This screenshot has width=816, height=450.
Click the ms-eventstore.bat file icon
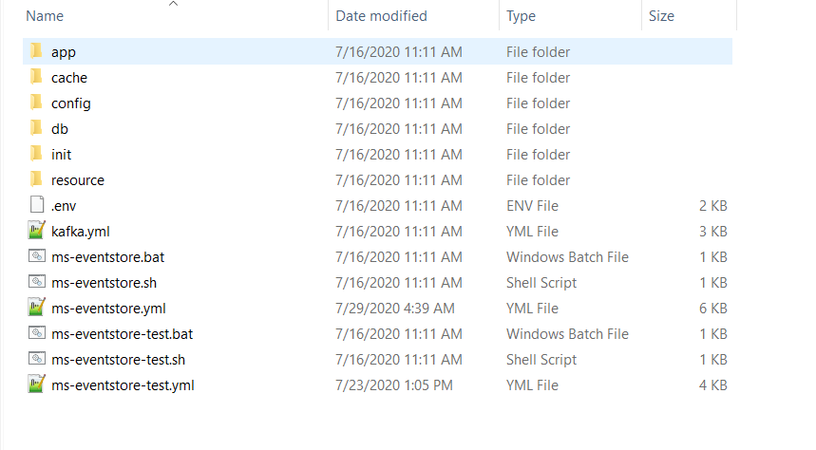[x=37, y=256]
